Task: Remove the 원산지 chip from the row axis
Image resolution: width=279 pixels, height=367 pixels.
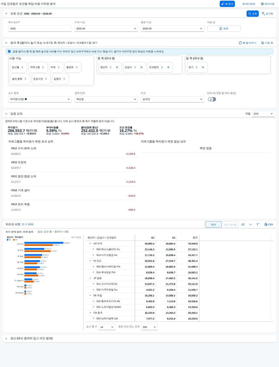Action: pos(117,67)
